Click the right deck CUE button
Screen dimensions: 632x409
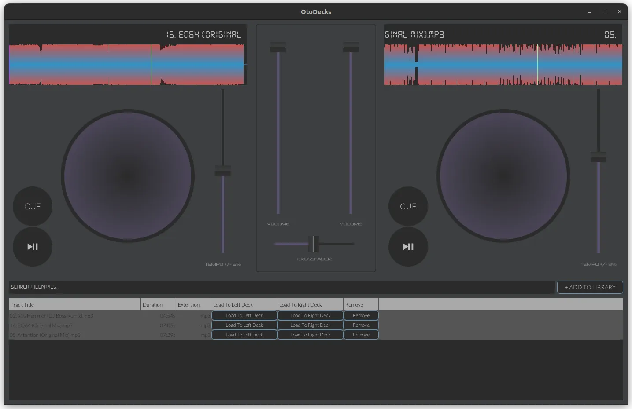click(x=408, y=206)
